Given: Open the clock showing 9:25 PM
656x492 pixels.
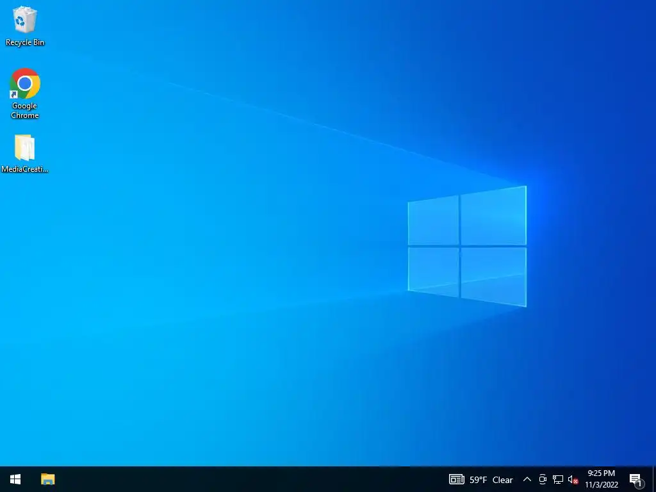Looking at the screenshot, I should click(x=601, y=479).
